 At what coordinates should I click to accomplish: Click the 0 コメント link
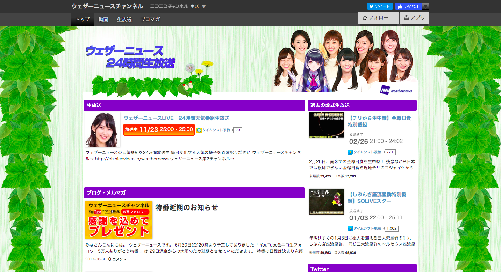click(x=117, y=259)
